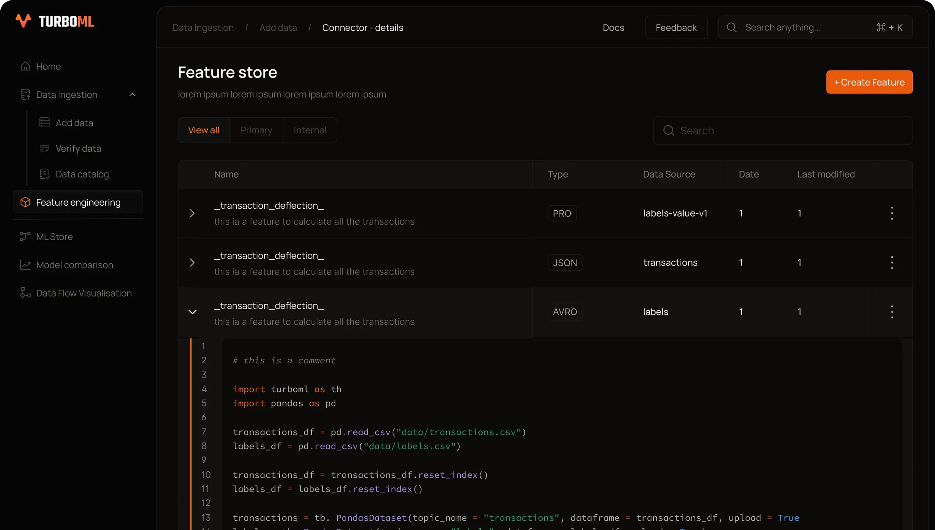Click the Data Ingestion database icon
Viewport: 935px width, 530px height.
(25, 95)
